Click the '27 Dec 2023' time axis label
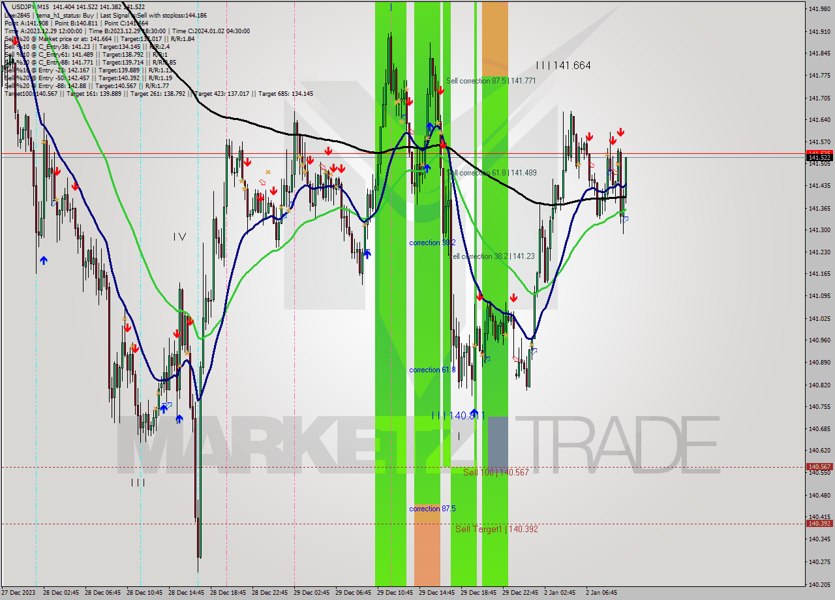 [18, 593]
